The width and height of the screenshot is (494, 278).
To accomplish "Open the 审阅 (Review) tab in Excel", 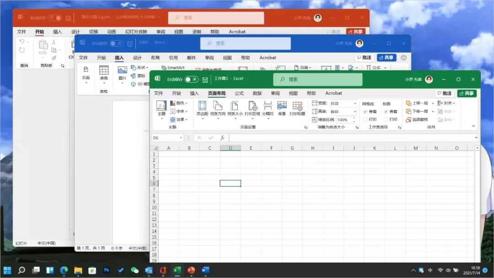I will [275, 93].
